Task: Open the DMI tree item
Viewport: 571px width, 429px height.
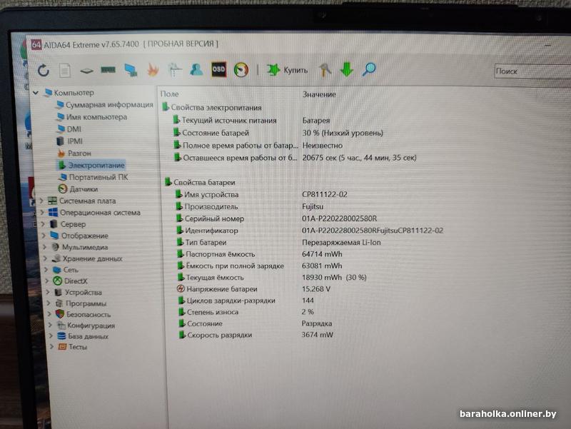Action: click(x=69, y=129)
